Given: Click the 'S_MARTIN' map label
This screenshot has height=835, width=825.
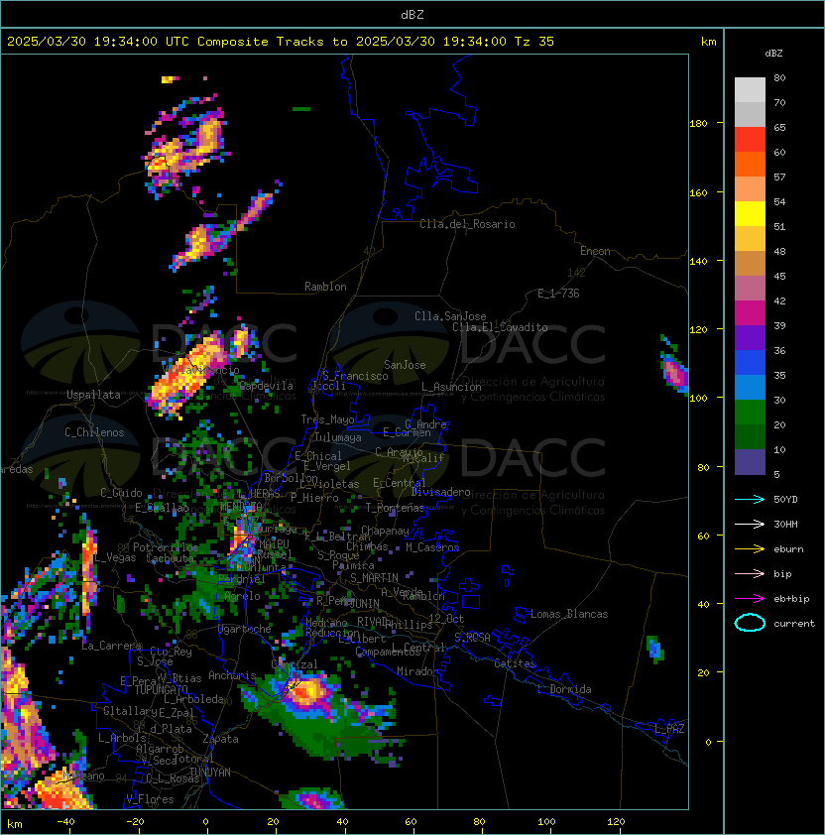Looking at the screenshot, I should [375, 578].
